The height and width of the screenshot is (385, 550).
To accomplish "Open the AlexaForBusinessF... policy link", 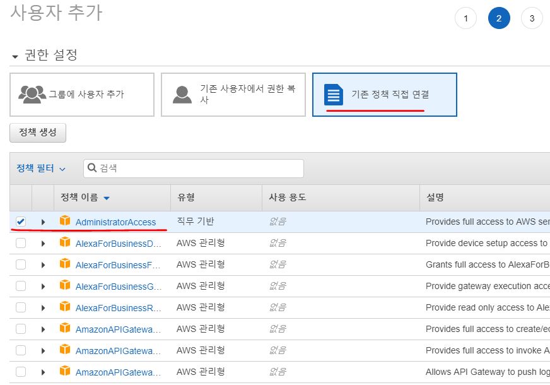I will pyautogui.click(x=118, y=264).
